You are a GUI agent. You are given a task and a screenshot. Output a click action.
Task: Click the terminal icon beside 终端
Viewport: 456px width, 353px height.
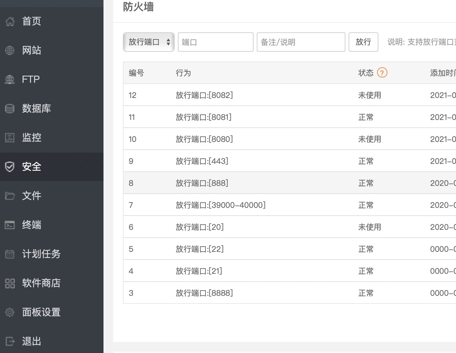(x=10, y=225)
